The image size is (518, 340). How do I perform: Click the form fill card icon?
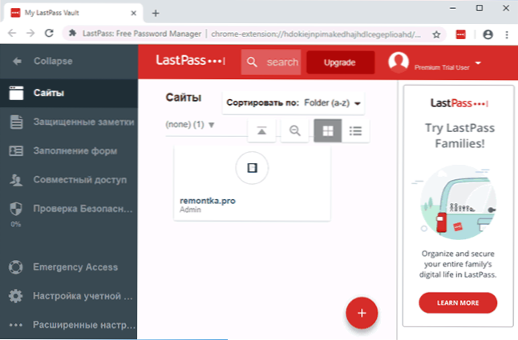tap(16, 151)
